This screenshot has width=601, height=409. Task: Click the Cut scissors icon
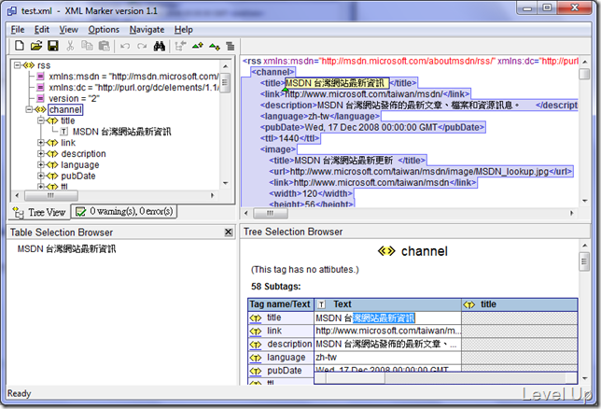[x=70, y=46]
